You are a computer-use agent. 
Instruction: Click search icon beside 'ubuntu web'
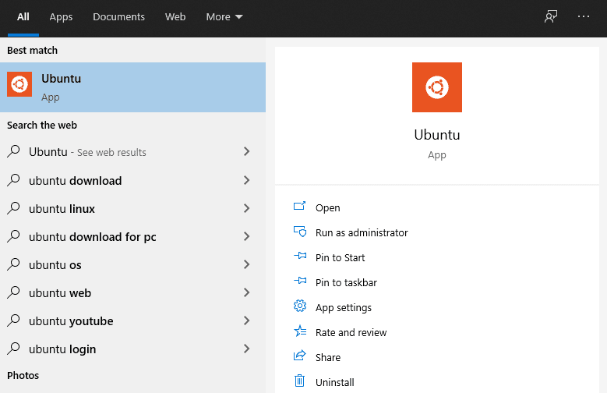pos(13,292)
